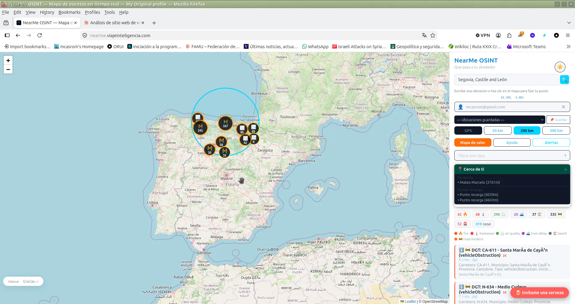
Task: Open the map cluster marker 167
Action: [x=226, y=123]
